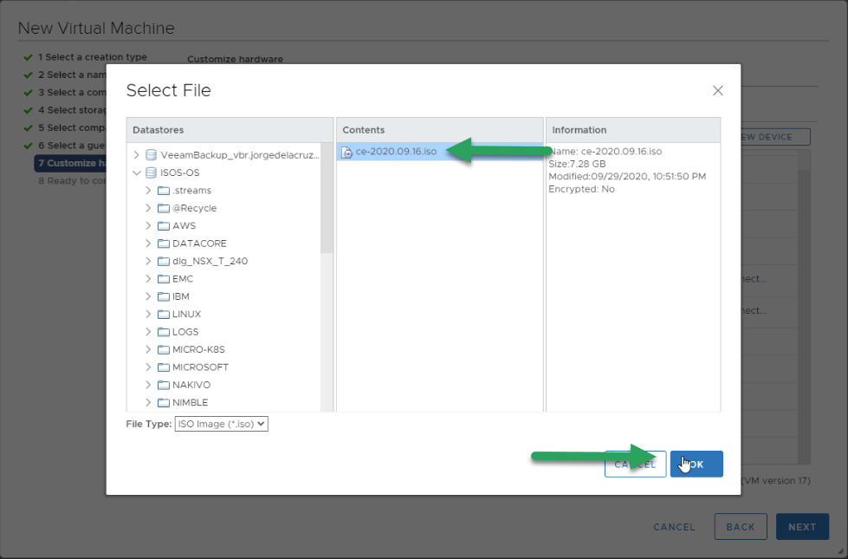This screenshot has height=559, width=848.
Task: Select the ce-2020.09.16.iso file name
Action: [x=396, y=152]
